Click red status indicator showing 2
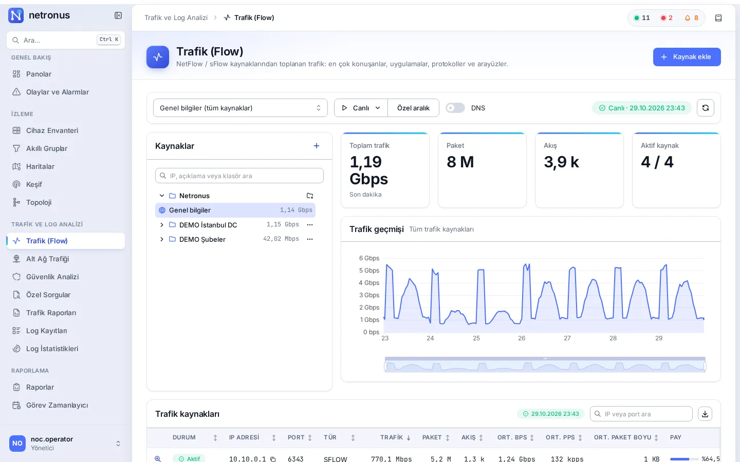 point(667,18)
